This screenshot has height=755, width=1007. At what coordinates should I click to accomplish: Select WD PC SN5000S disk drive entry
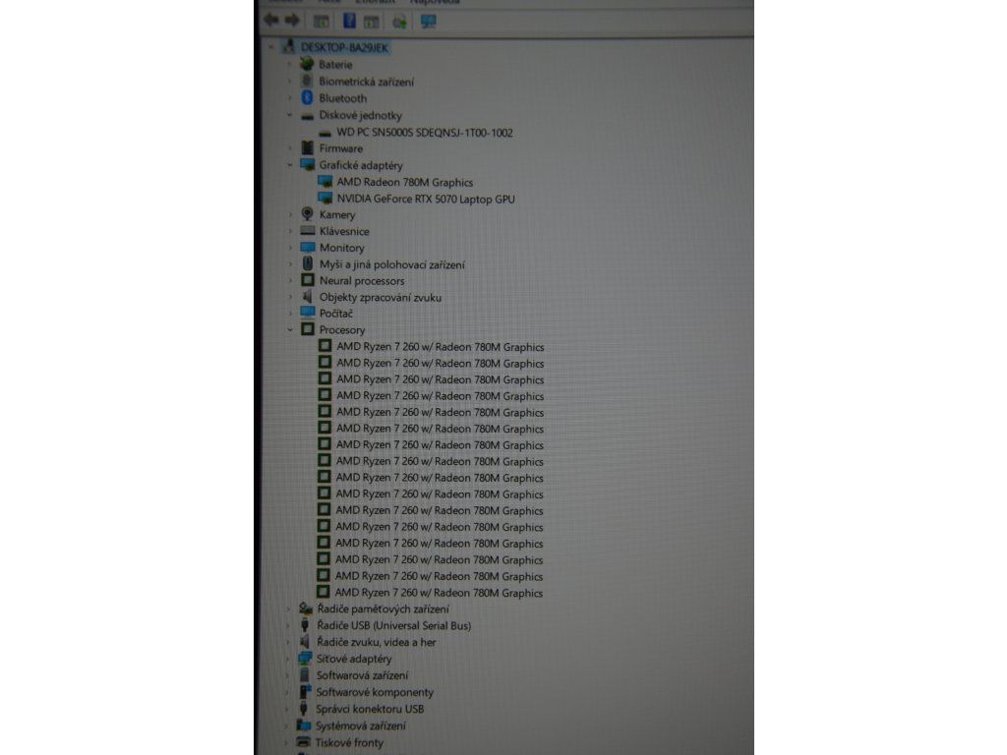[x=425, y=133]
